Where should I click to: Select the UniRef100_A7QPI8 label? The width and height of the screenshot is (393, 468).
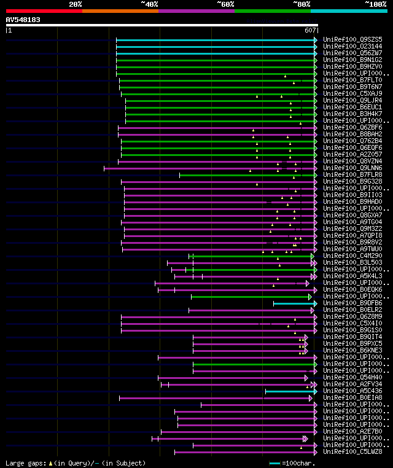point(352,235)
